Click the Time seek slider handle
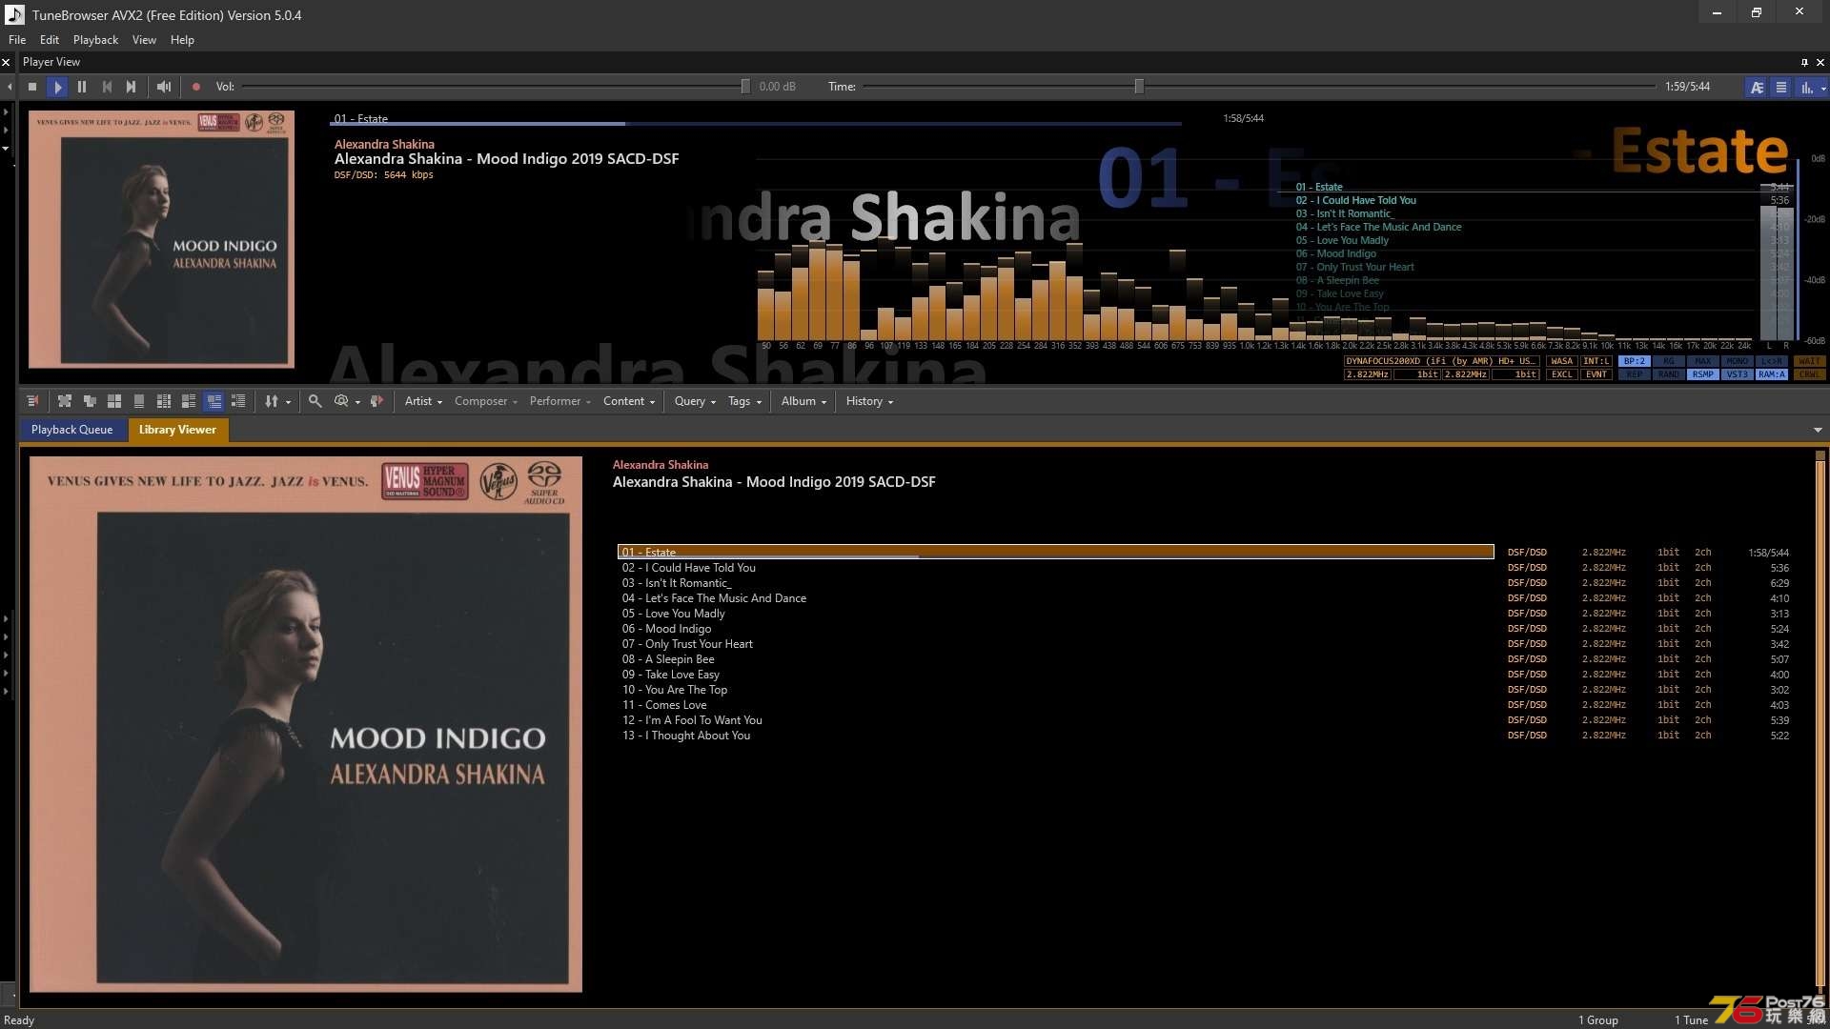1830x1029 pixels. (1139, 87)
